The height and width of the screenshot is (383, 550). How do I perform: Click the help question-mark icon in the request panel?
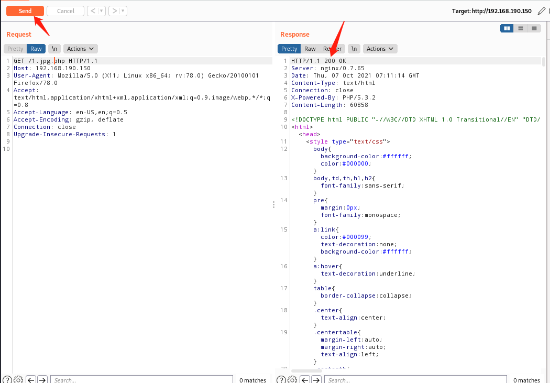click(x=7, y=379)
